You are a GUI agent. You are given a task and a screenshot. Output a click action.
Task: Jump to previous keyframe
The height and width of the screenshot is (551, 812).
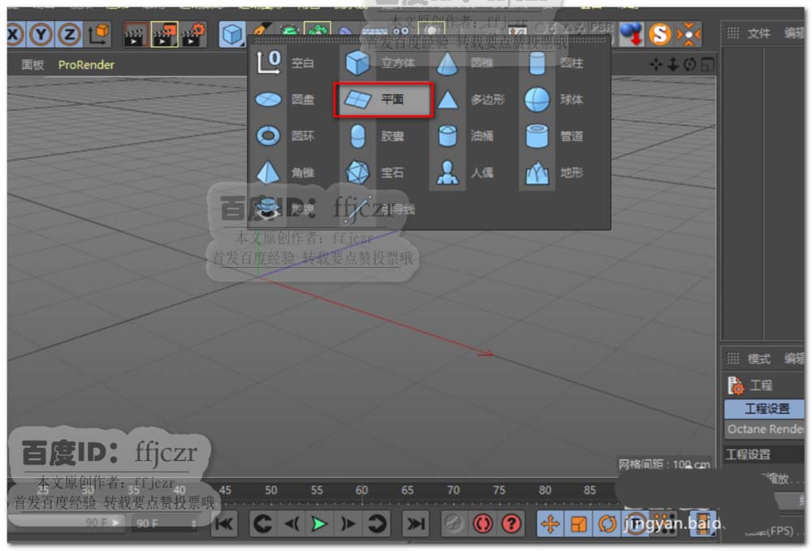pos(262,524)
